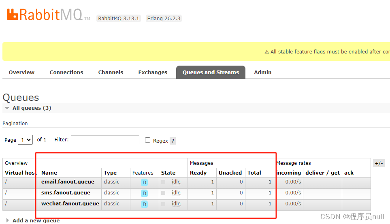Screen dimensions: 390x224
Task: Click D durable badge for sms.fanout.queue
Action: coord(144,193)
